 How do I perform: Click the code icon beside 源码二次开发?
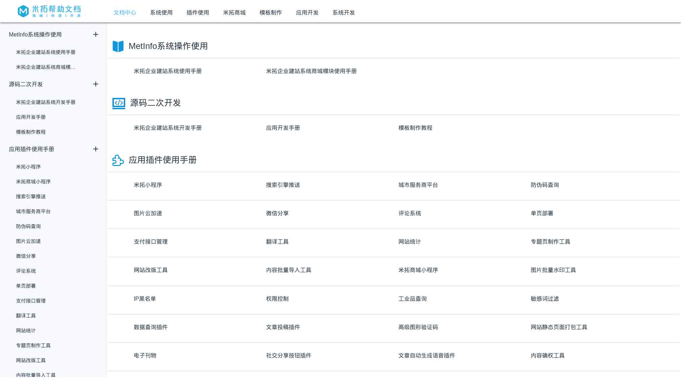[x=119, y=103]
